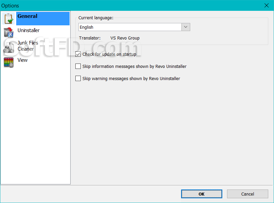
Task: Click the 'Translator:' label
Action: (x=90, y=38)
